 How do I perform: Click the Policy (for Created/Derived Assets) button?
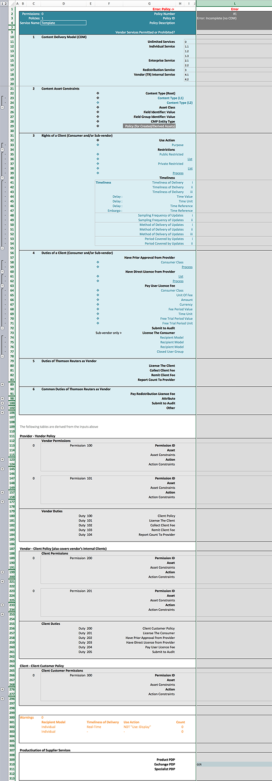click(x=149, y=126)
